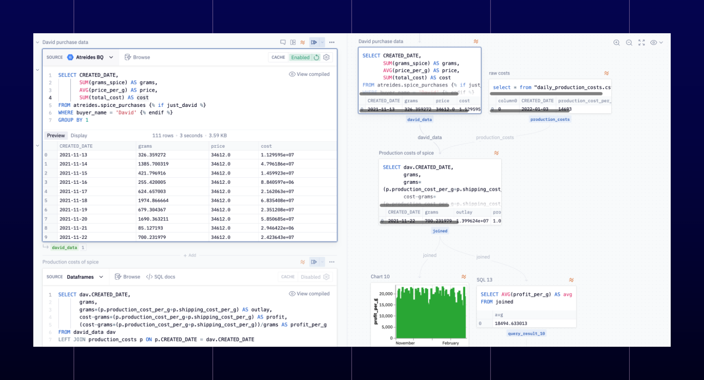Click the orange reactive-run icon on the toolbar
Image resolution: width=704 pixels, height=380 pixels.
(303, 42)
